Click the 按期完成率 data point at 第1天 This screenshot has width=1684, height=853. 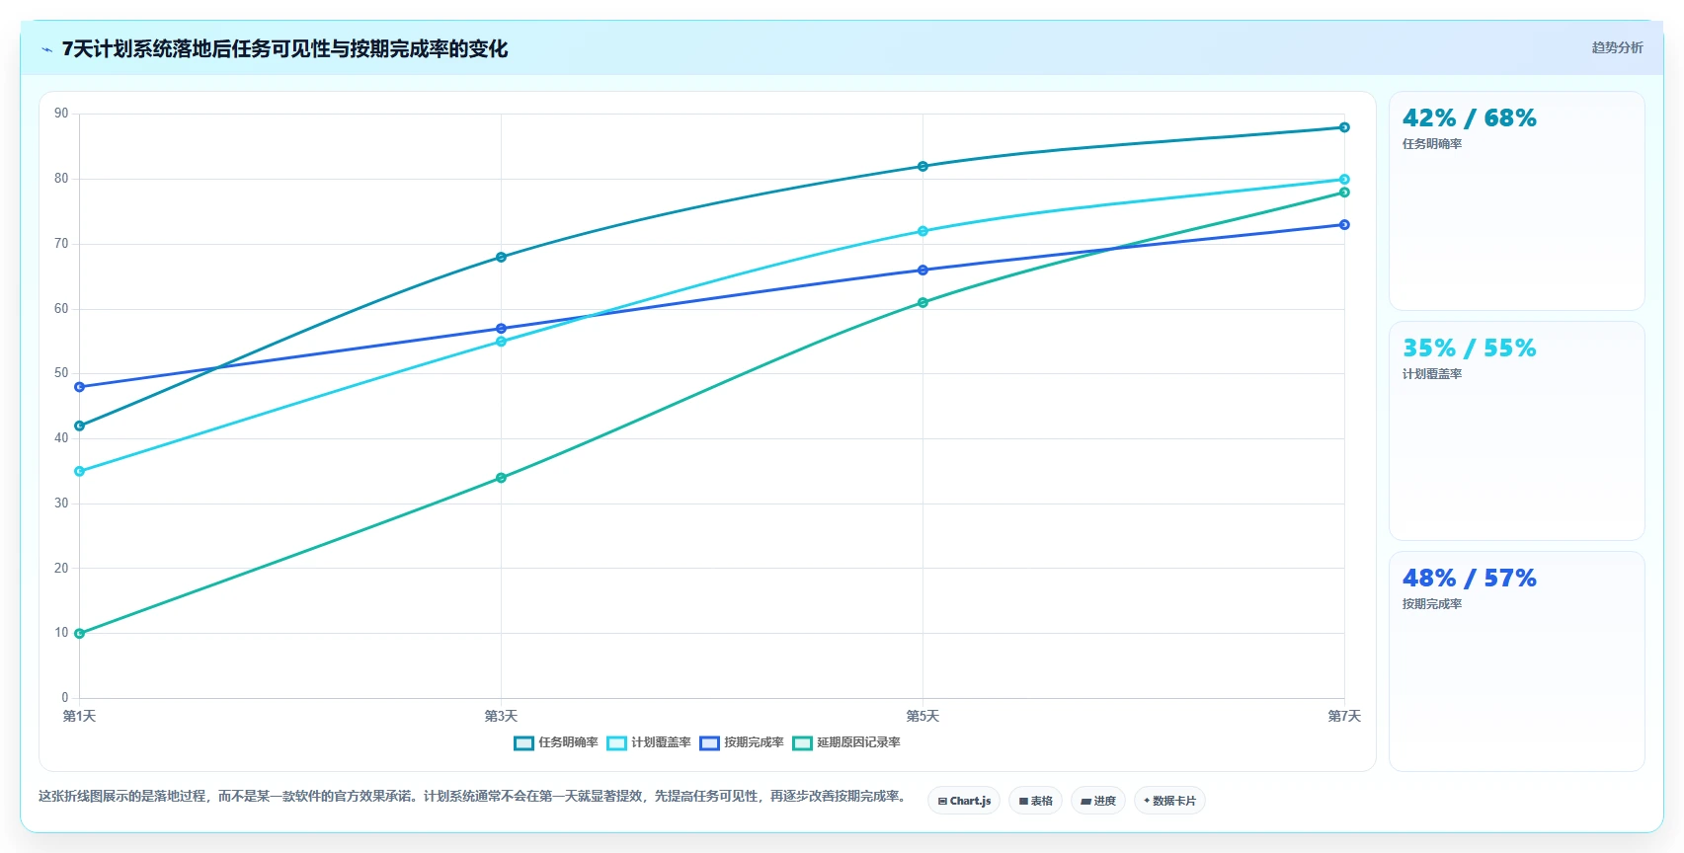80,387
